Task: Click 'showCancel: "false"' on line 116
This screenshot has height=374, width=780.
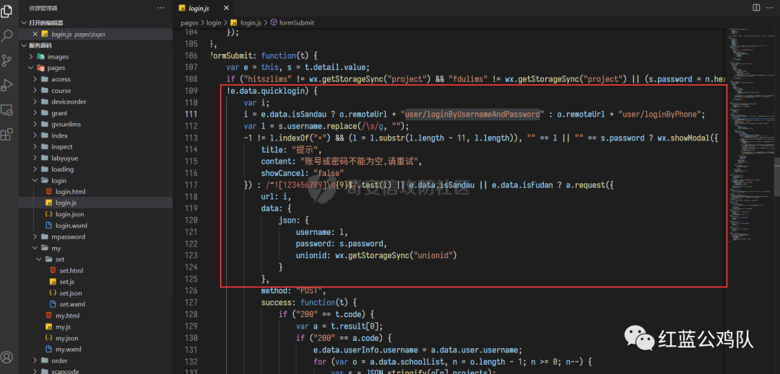Action: (303, 173)
